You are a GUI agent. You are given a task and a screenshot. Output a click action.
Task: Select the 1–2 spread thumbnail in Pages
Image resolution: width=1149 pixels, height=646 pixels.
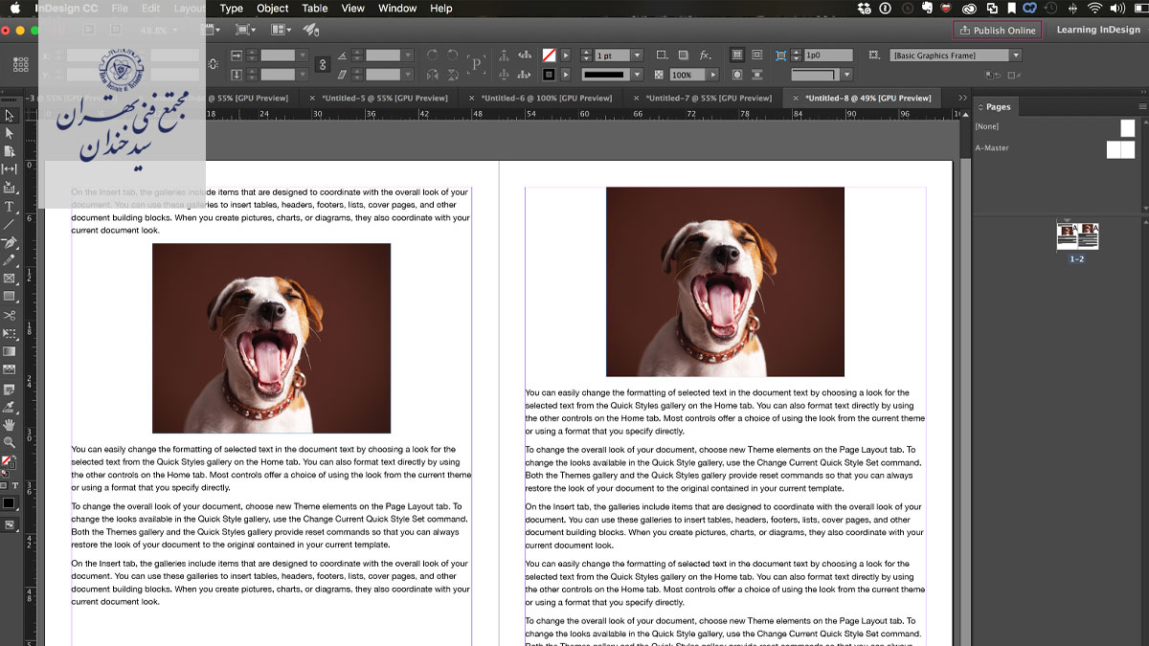(1077, 235)
